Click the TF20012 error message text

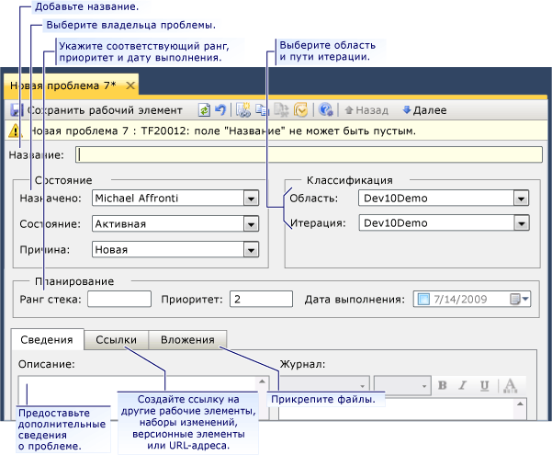[x=222, y=131]
